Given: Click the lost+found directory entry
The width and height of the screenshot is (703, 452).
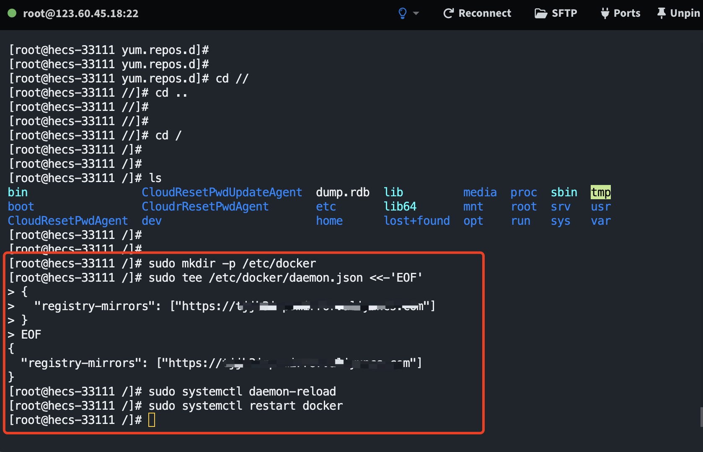Looking at the screenshot, I should pyautogui.click(x=416, y=221).
